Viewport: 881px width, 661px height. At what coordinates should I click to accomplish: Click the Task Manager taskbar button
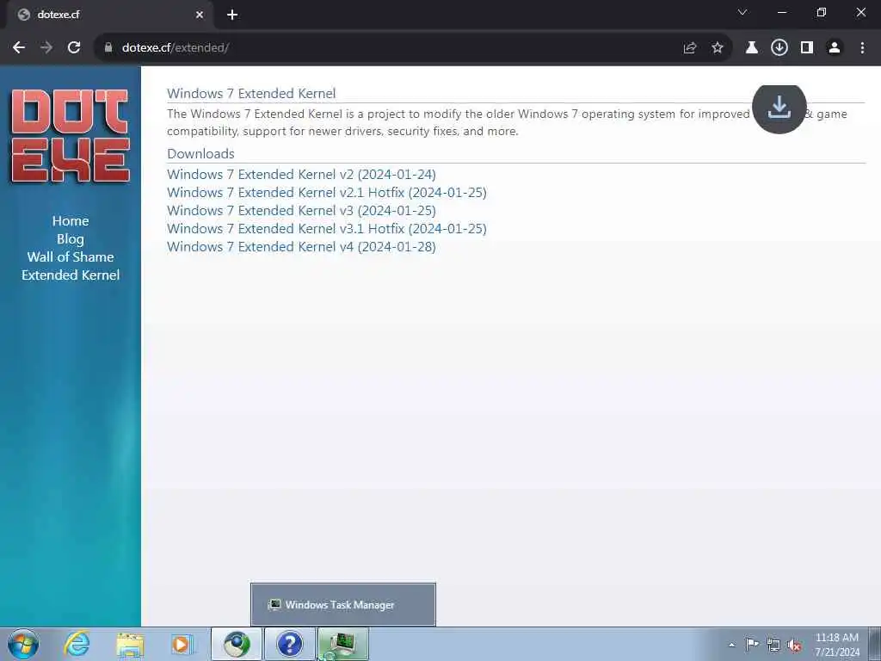tap(343, 644)
